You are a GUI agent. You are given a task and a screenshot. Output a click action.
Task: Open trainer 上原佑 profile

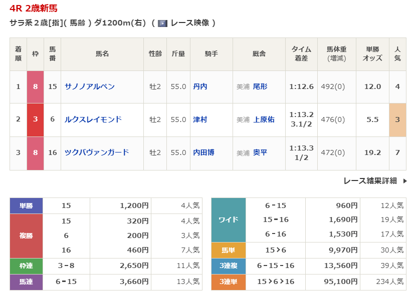(x=264, y=119)
